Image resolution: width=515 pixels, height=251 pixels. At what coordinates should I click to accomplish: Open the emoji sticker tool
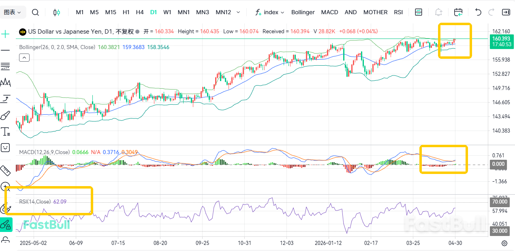coord(5,148)
